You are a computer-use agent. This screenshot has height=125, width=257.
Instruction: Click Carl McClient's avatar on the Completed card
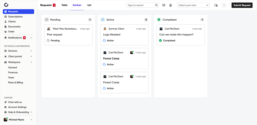pos(161,29)
